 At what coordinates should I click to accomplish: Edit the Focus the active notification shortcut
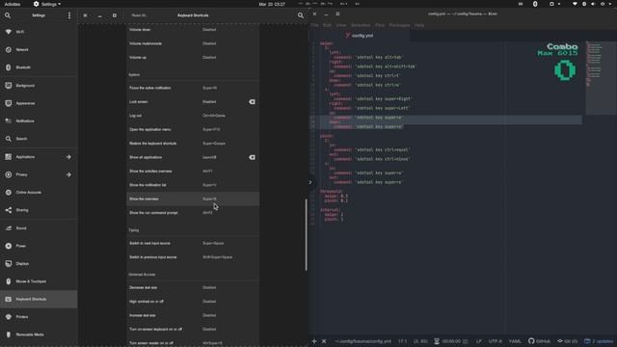193,88
